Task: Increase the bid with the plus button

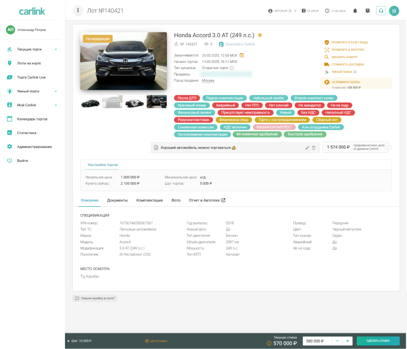Action: (347, 341)
